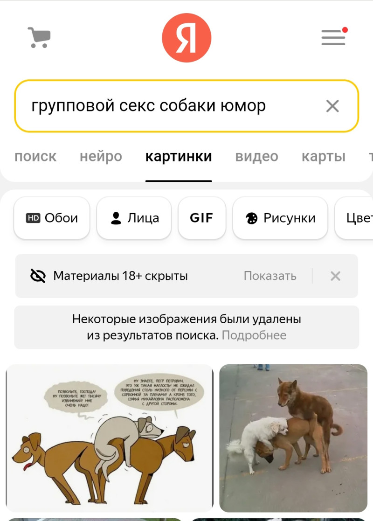Tap the red Yandex logo
Image resolution: width=373 pixels, height=521 pixels.
tap(186, 37)
